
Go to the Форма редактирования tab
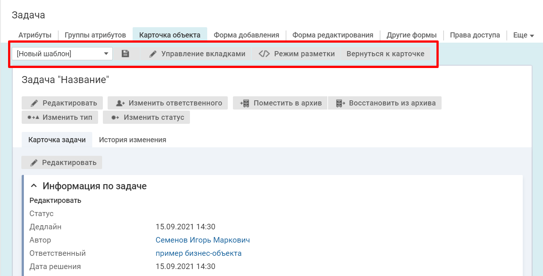coord(332,35)
